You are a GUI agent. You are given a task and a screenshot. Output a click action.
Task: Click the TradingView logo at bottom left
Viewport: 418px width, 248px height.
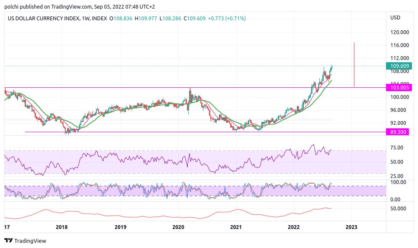point(26,241)
